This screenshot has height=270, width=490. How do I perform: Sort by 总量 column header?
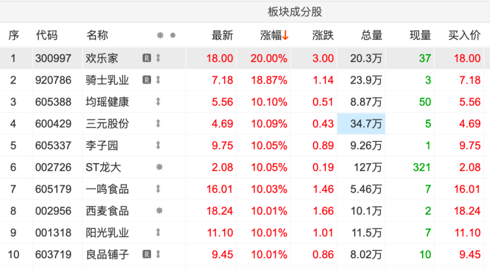tap(372, 35)
